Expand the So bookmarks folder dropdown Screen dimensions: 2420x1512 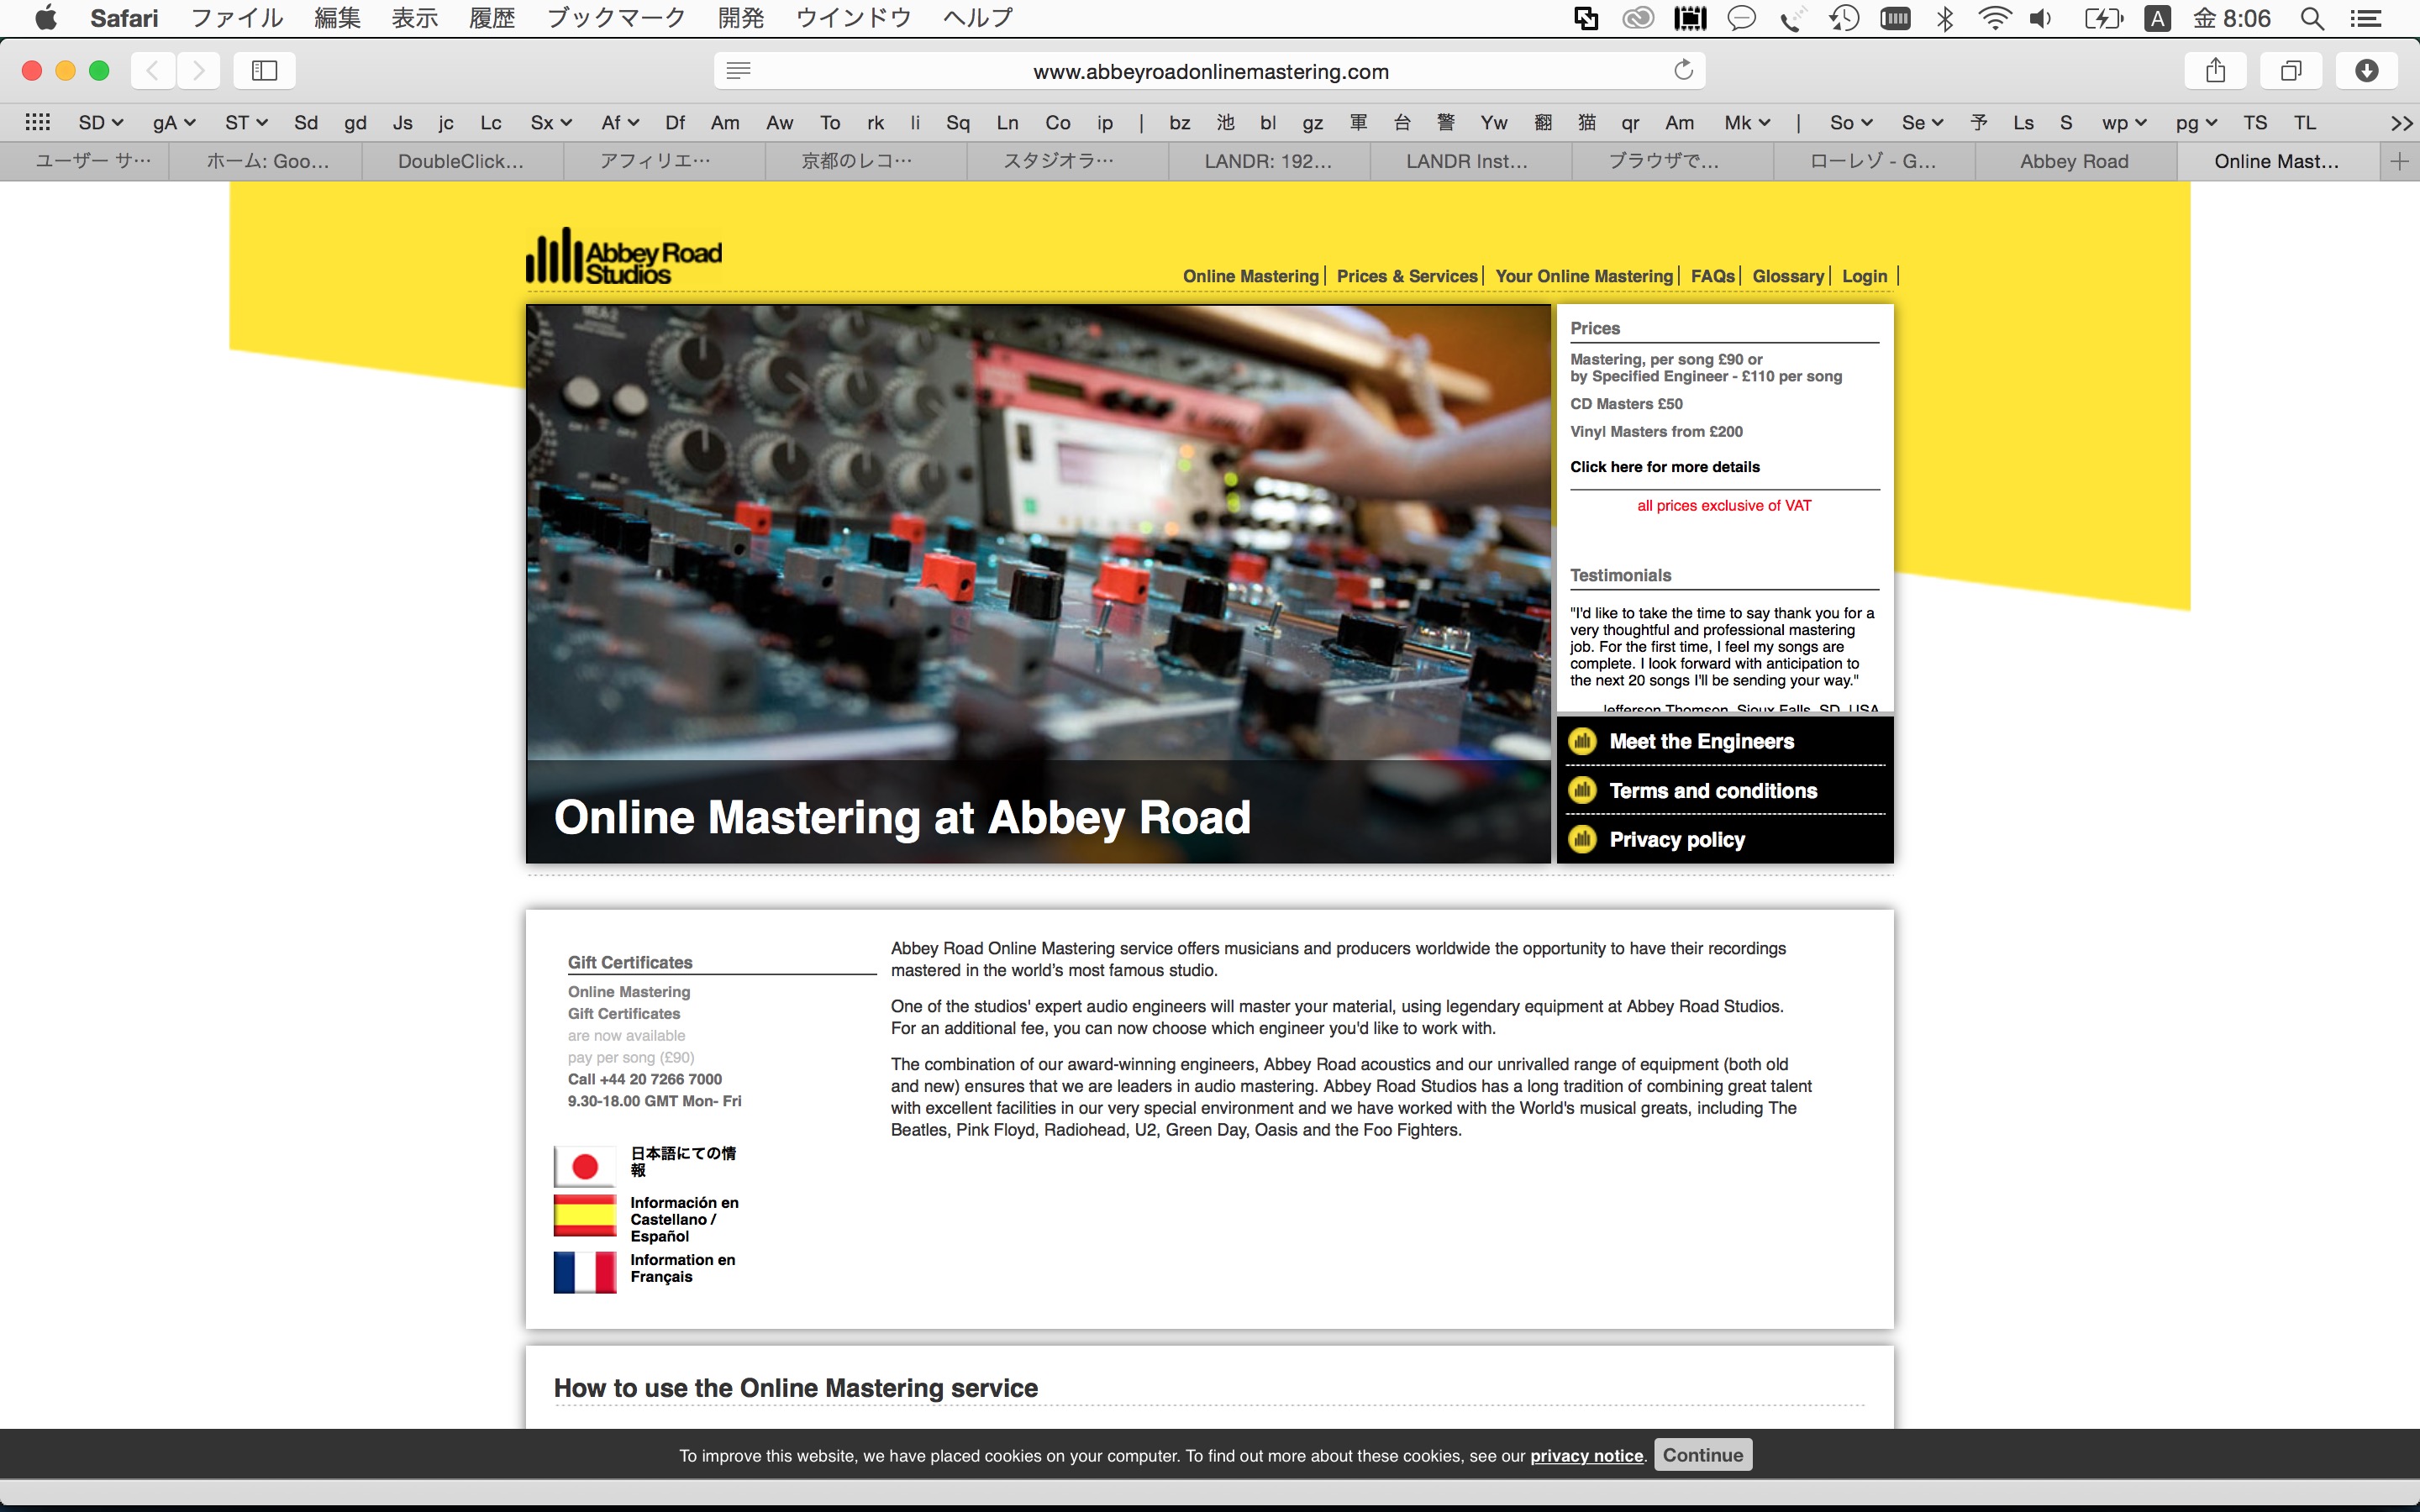(1851, 122)
